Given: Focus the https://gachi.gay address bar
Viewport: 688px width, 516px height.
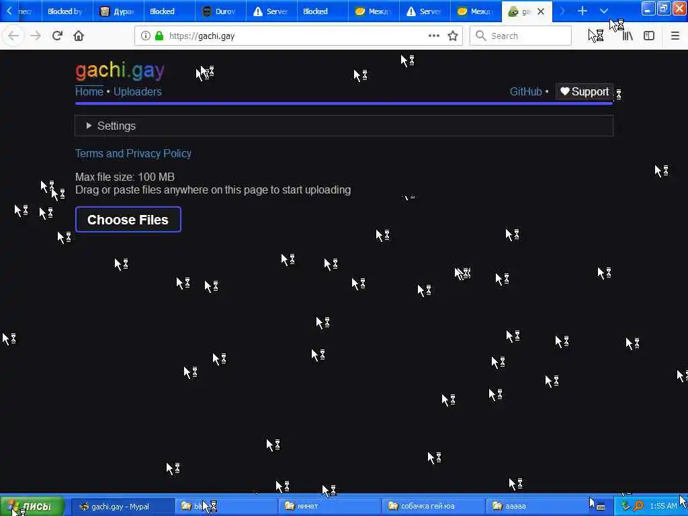Looking at the screenshot, I should [298, 36].
